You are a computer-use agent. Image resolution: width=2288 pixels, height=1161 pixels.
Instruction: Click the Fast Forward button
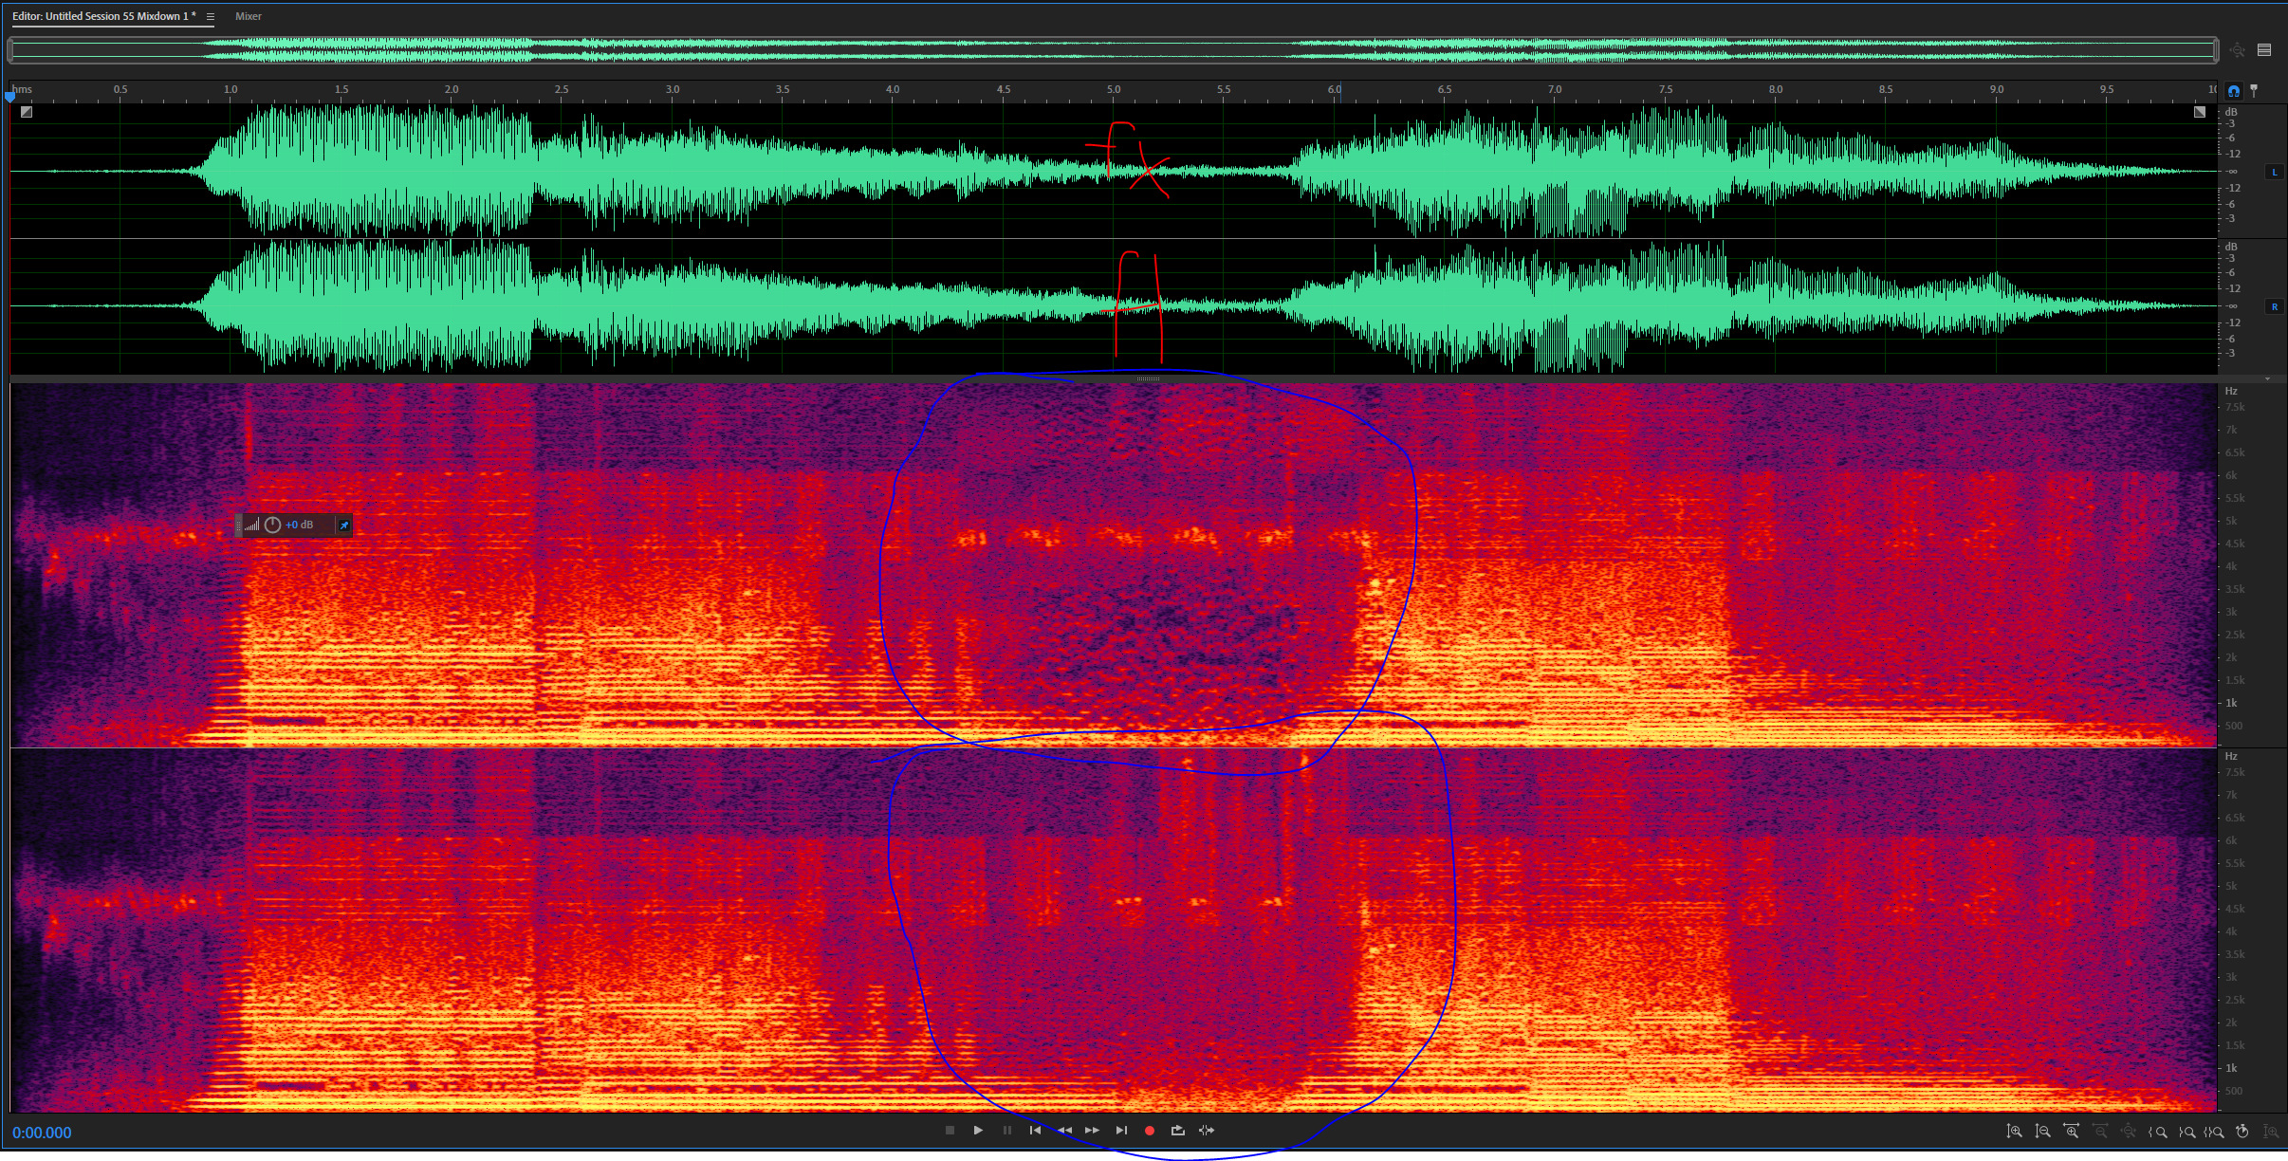pos(1093,1131)
